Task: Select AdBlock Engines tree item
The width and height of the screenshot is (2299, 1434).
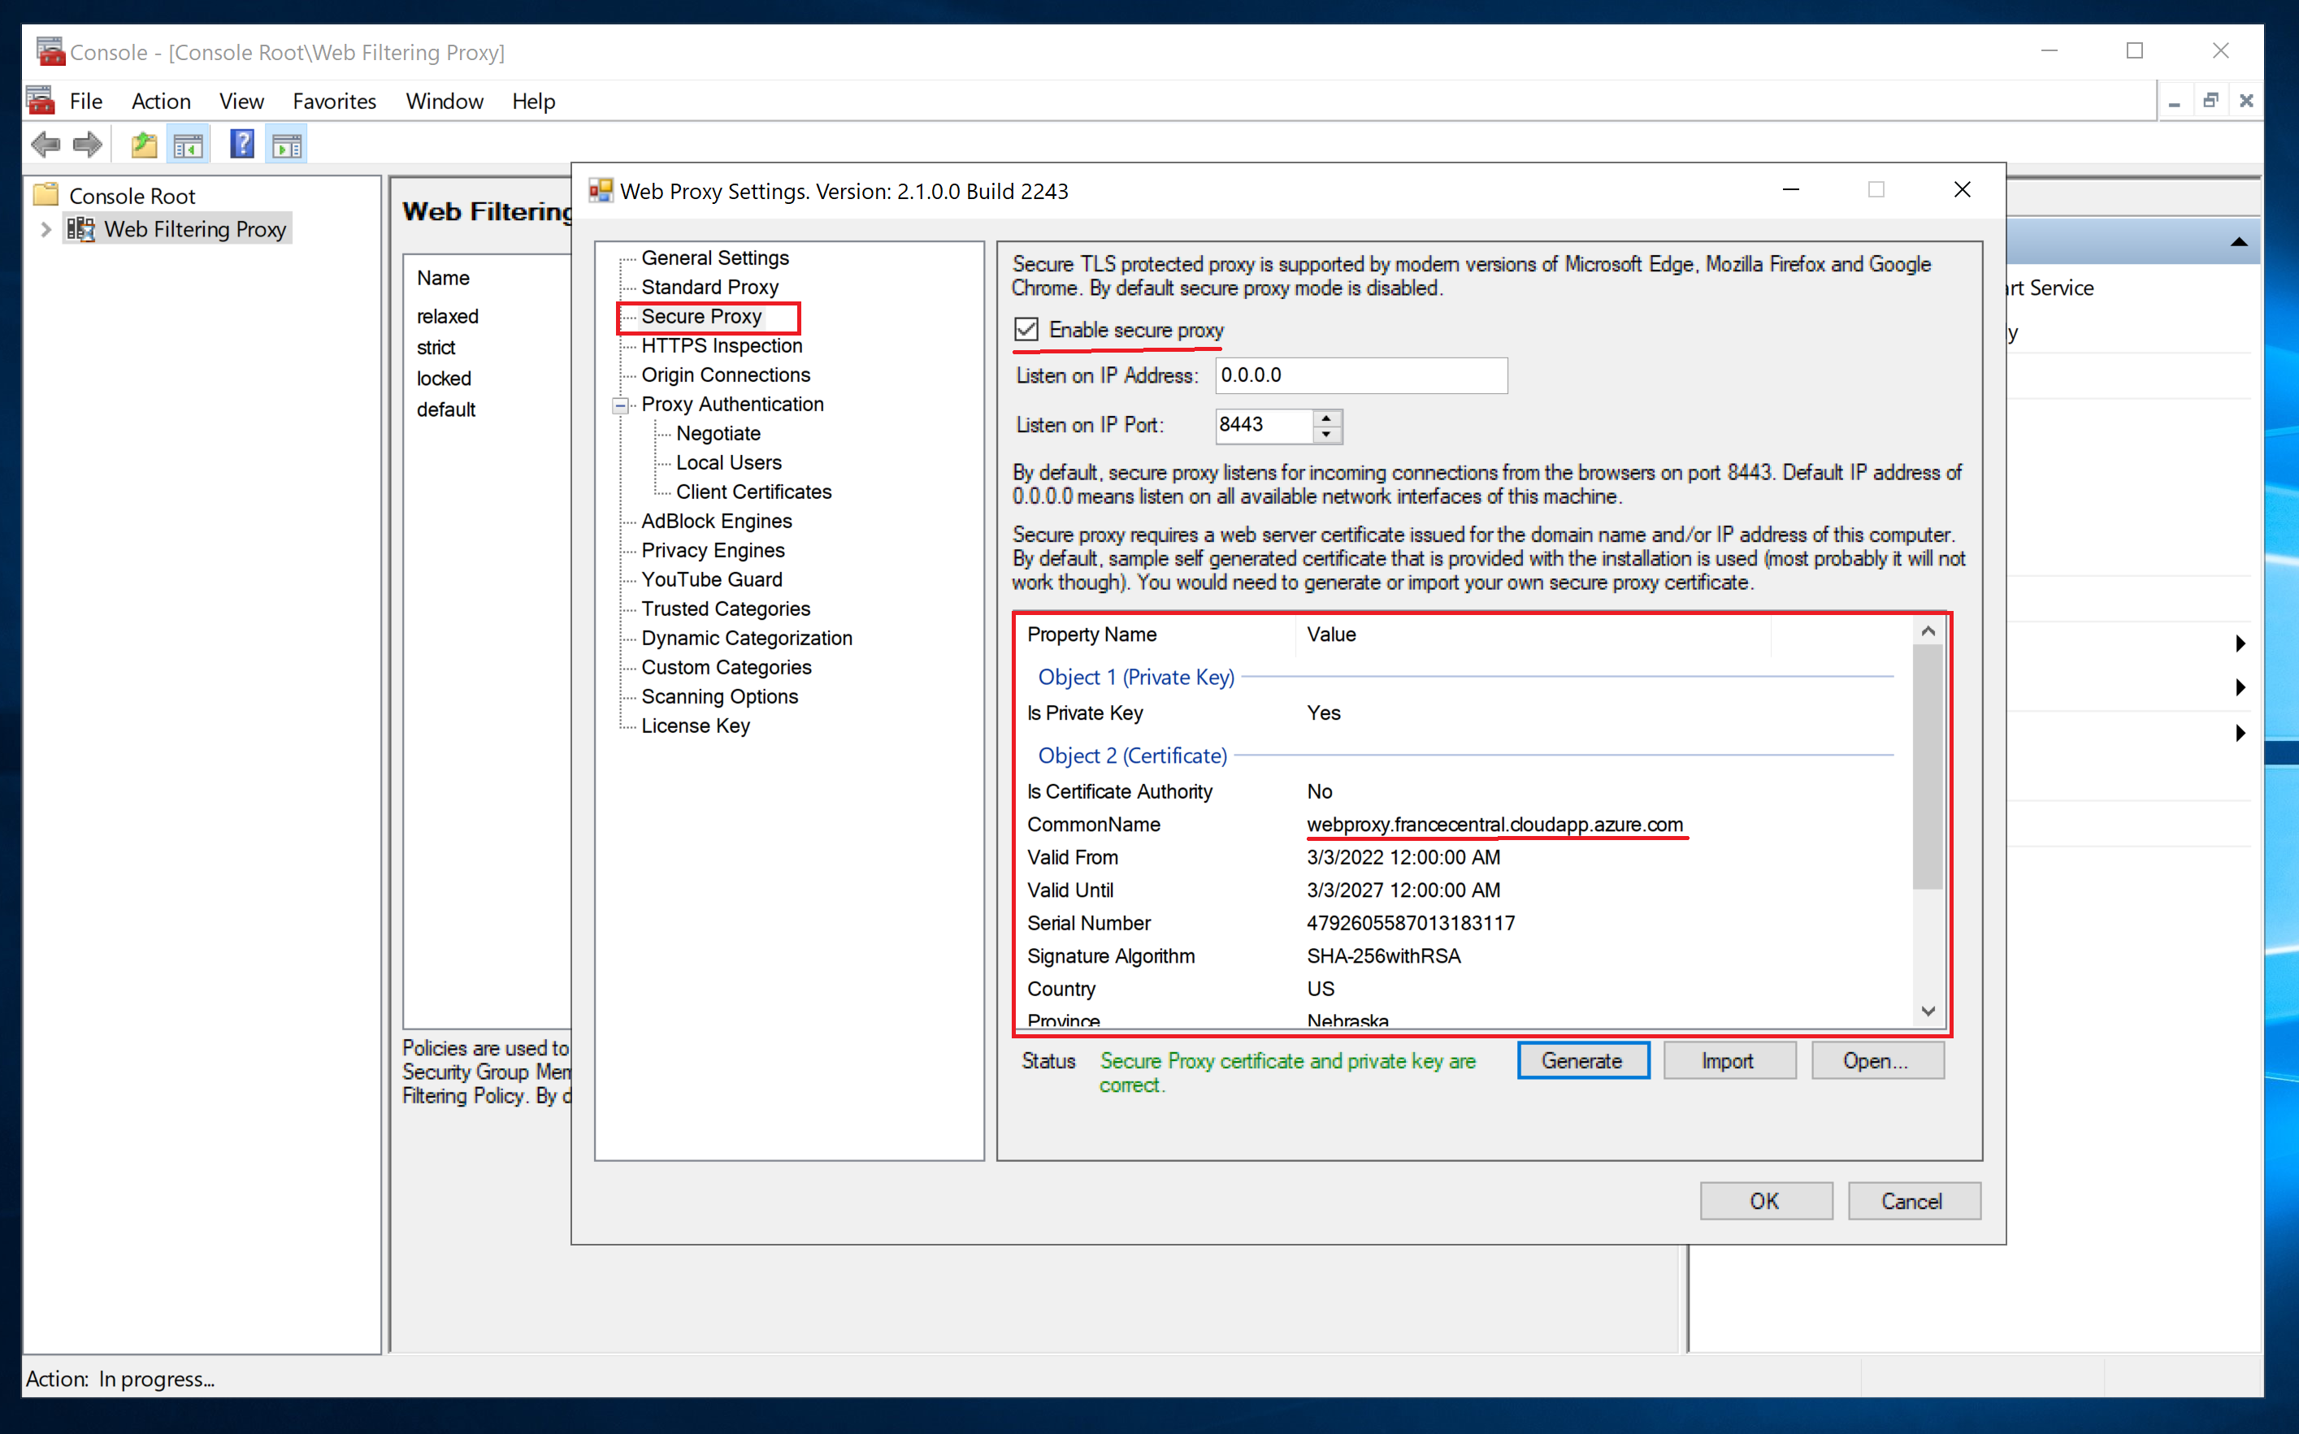Action: click(x=716, y=521)
